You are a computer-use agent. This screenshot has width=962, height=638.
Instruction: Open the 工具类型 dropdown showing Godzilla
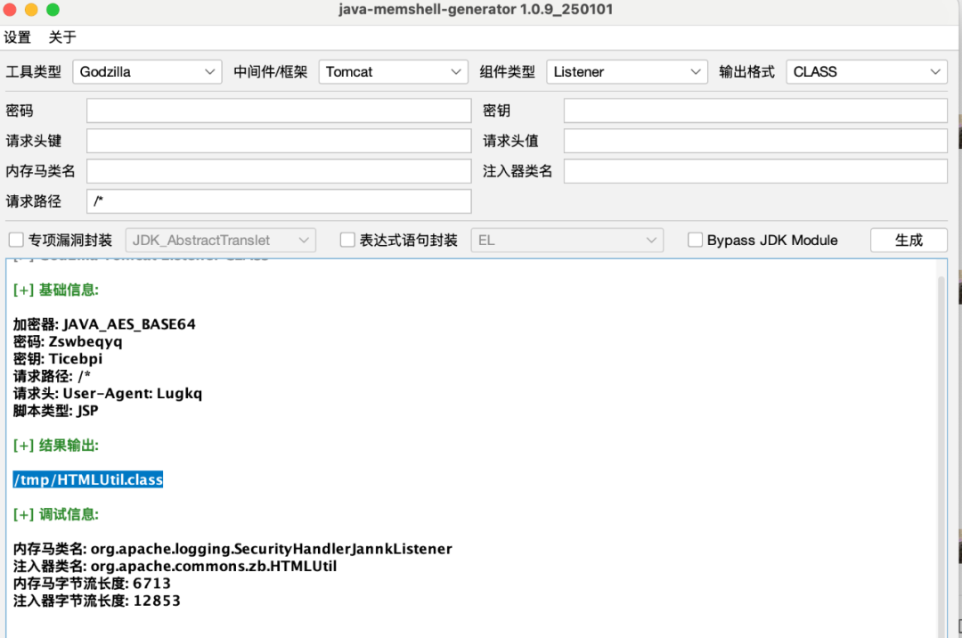147,72
